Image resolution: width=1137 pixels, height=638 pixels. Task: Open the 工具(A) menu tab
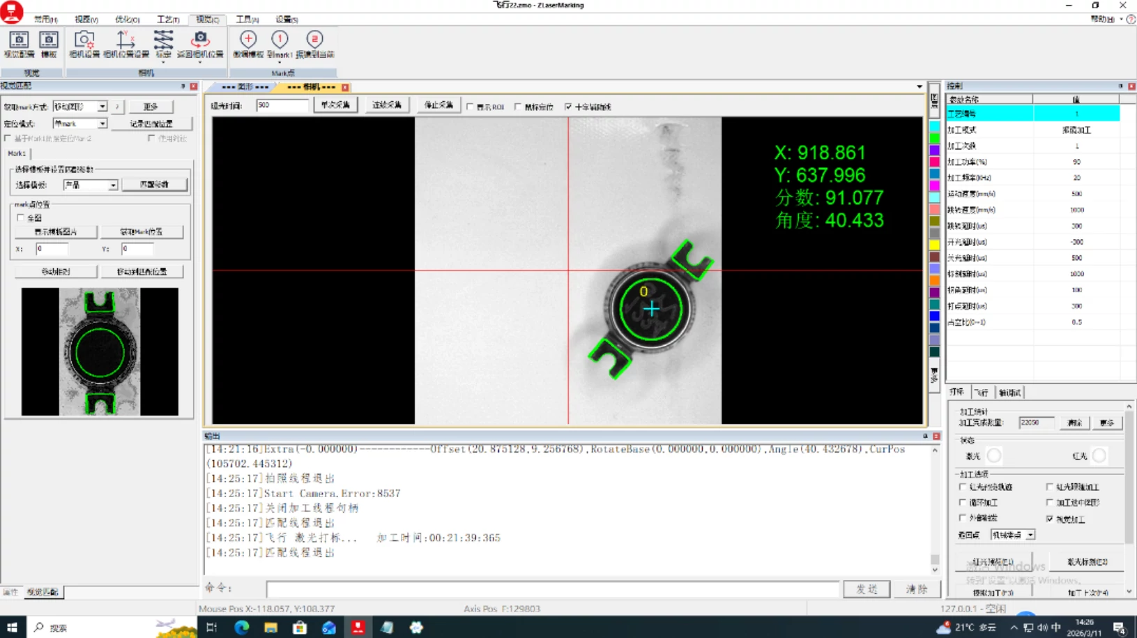[x=247, y=20]
